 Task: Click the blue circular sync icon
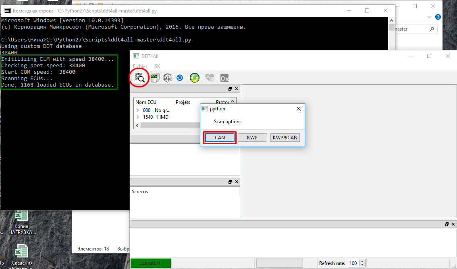(x=180, y=78)
